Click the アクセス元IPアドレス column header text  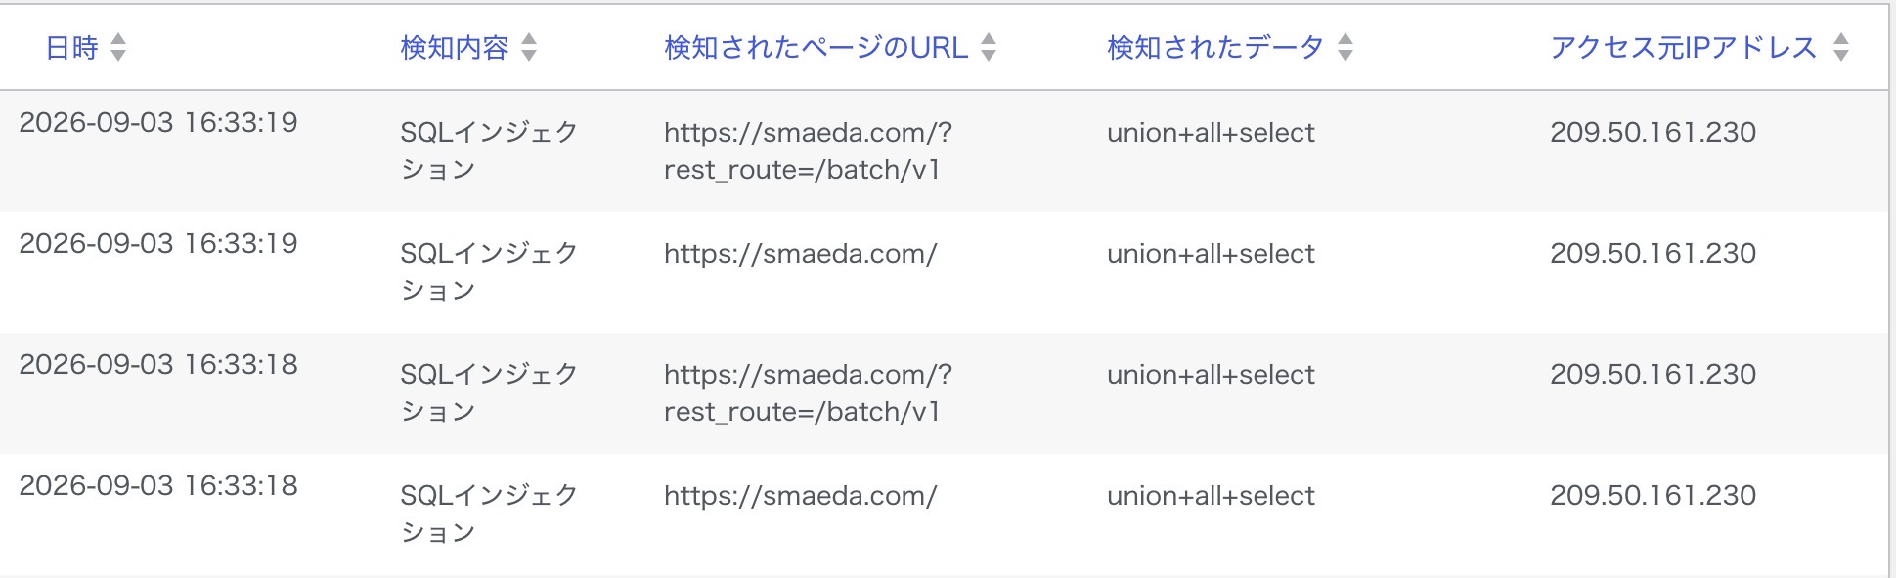(1684, 48)
